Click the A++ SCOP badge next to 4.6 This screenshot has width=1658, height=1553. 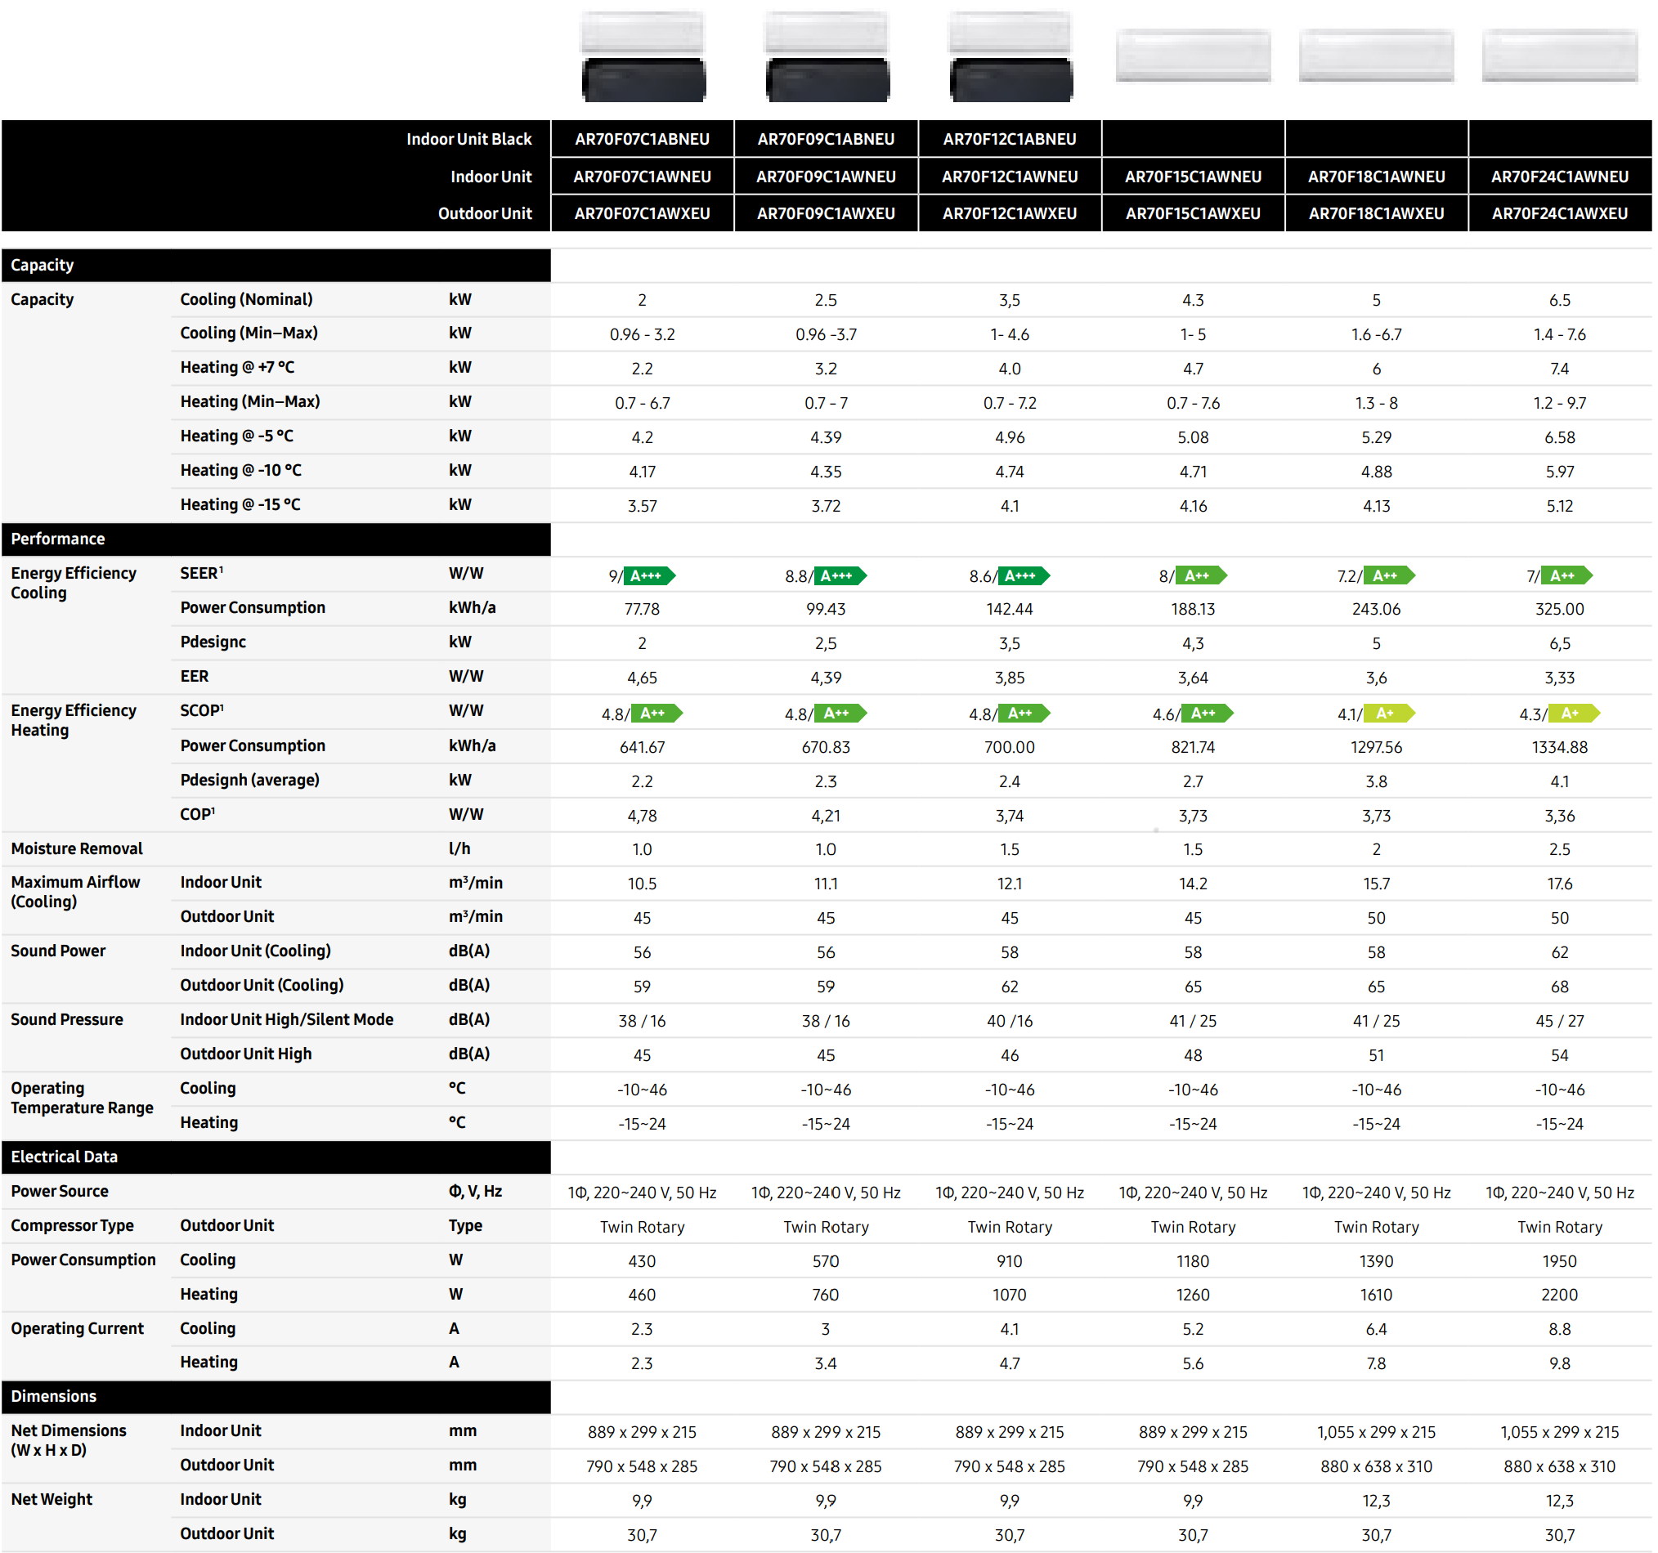click(x=1208, y=713)
